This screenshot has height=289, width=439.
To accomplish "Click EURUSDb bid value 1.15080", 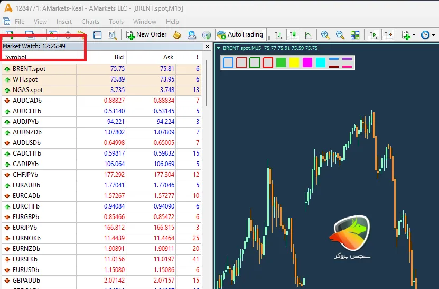I will [x=114, y=270].
